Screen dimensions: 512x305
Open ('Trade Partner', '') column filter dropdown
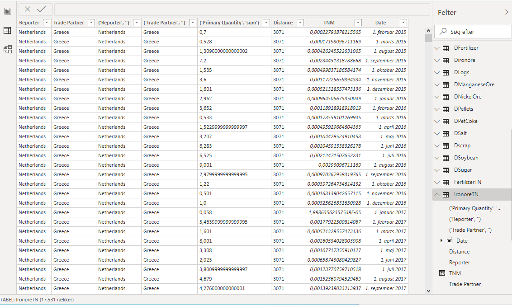(193, 23)
